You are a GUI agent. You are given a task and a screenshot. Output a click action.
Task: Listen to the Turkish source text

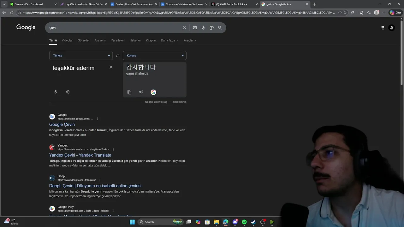[x=68, y=92]
